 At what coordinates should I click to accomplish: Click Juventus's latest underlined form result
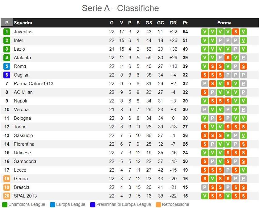pyautogui.click(x=243, y=32)
